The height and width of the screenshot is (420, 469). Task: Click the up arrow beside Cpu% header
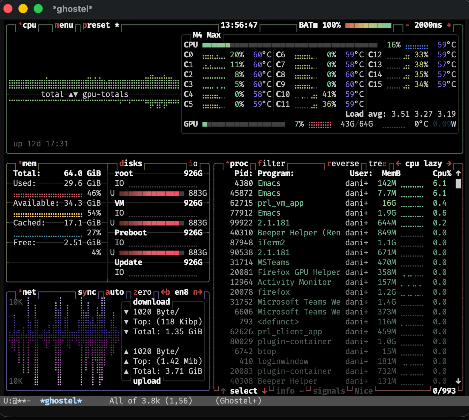458,173
